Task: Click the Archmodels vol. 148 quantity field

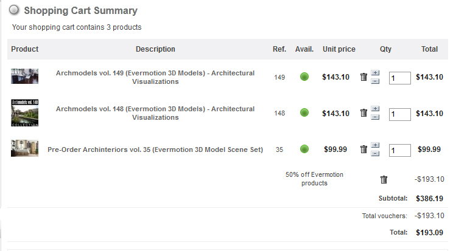Action: coord(399,114)
